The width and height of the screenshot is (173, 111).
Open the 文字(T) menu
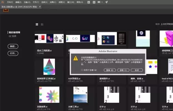pos(36,2)
